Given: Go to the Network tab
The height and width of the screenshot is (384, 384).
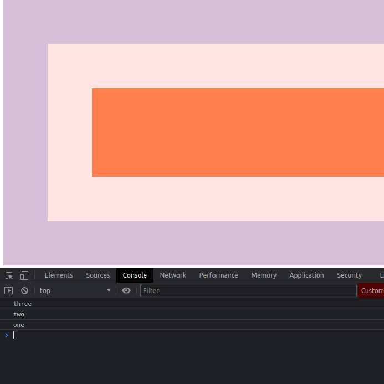Looking at the screenshot, I should [173, 275].
